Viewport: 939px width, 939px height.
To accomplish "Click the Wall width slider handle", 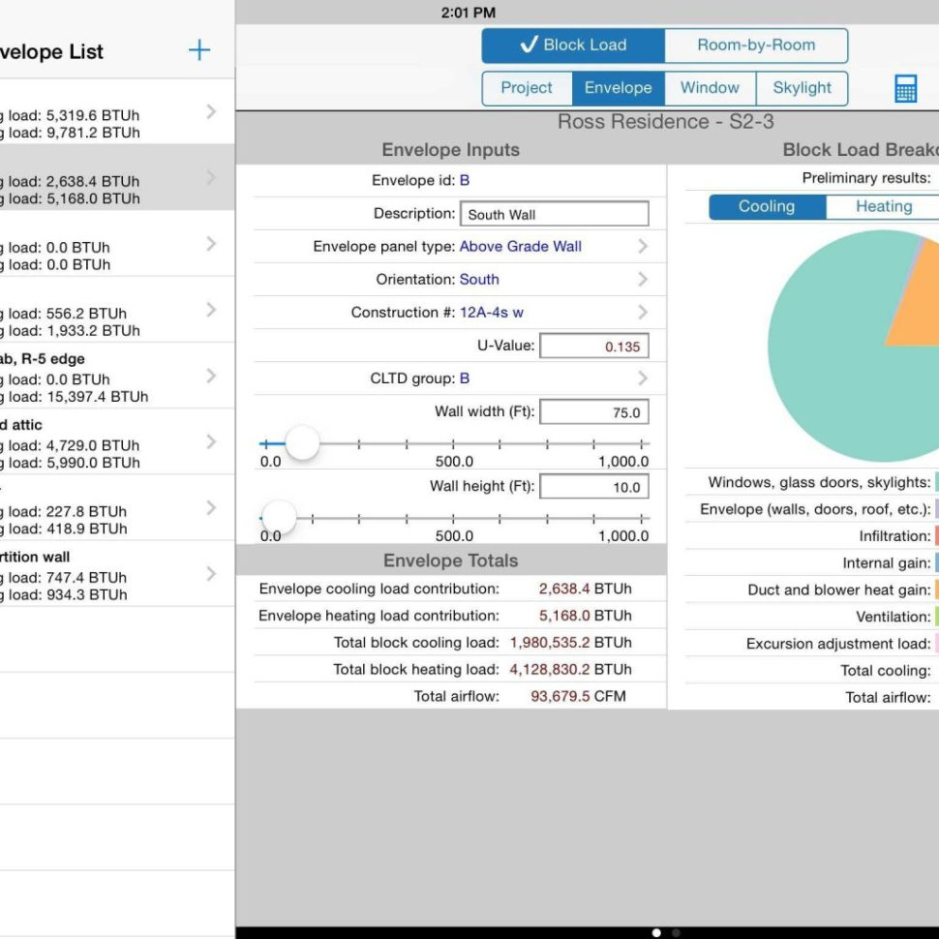I will coord(301,442).
